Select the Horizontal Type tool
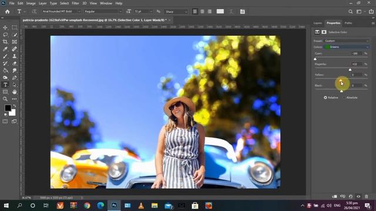376x211 pixels. coord(5,84)
